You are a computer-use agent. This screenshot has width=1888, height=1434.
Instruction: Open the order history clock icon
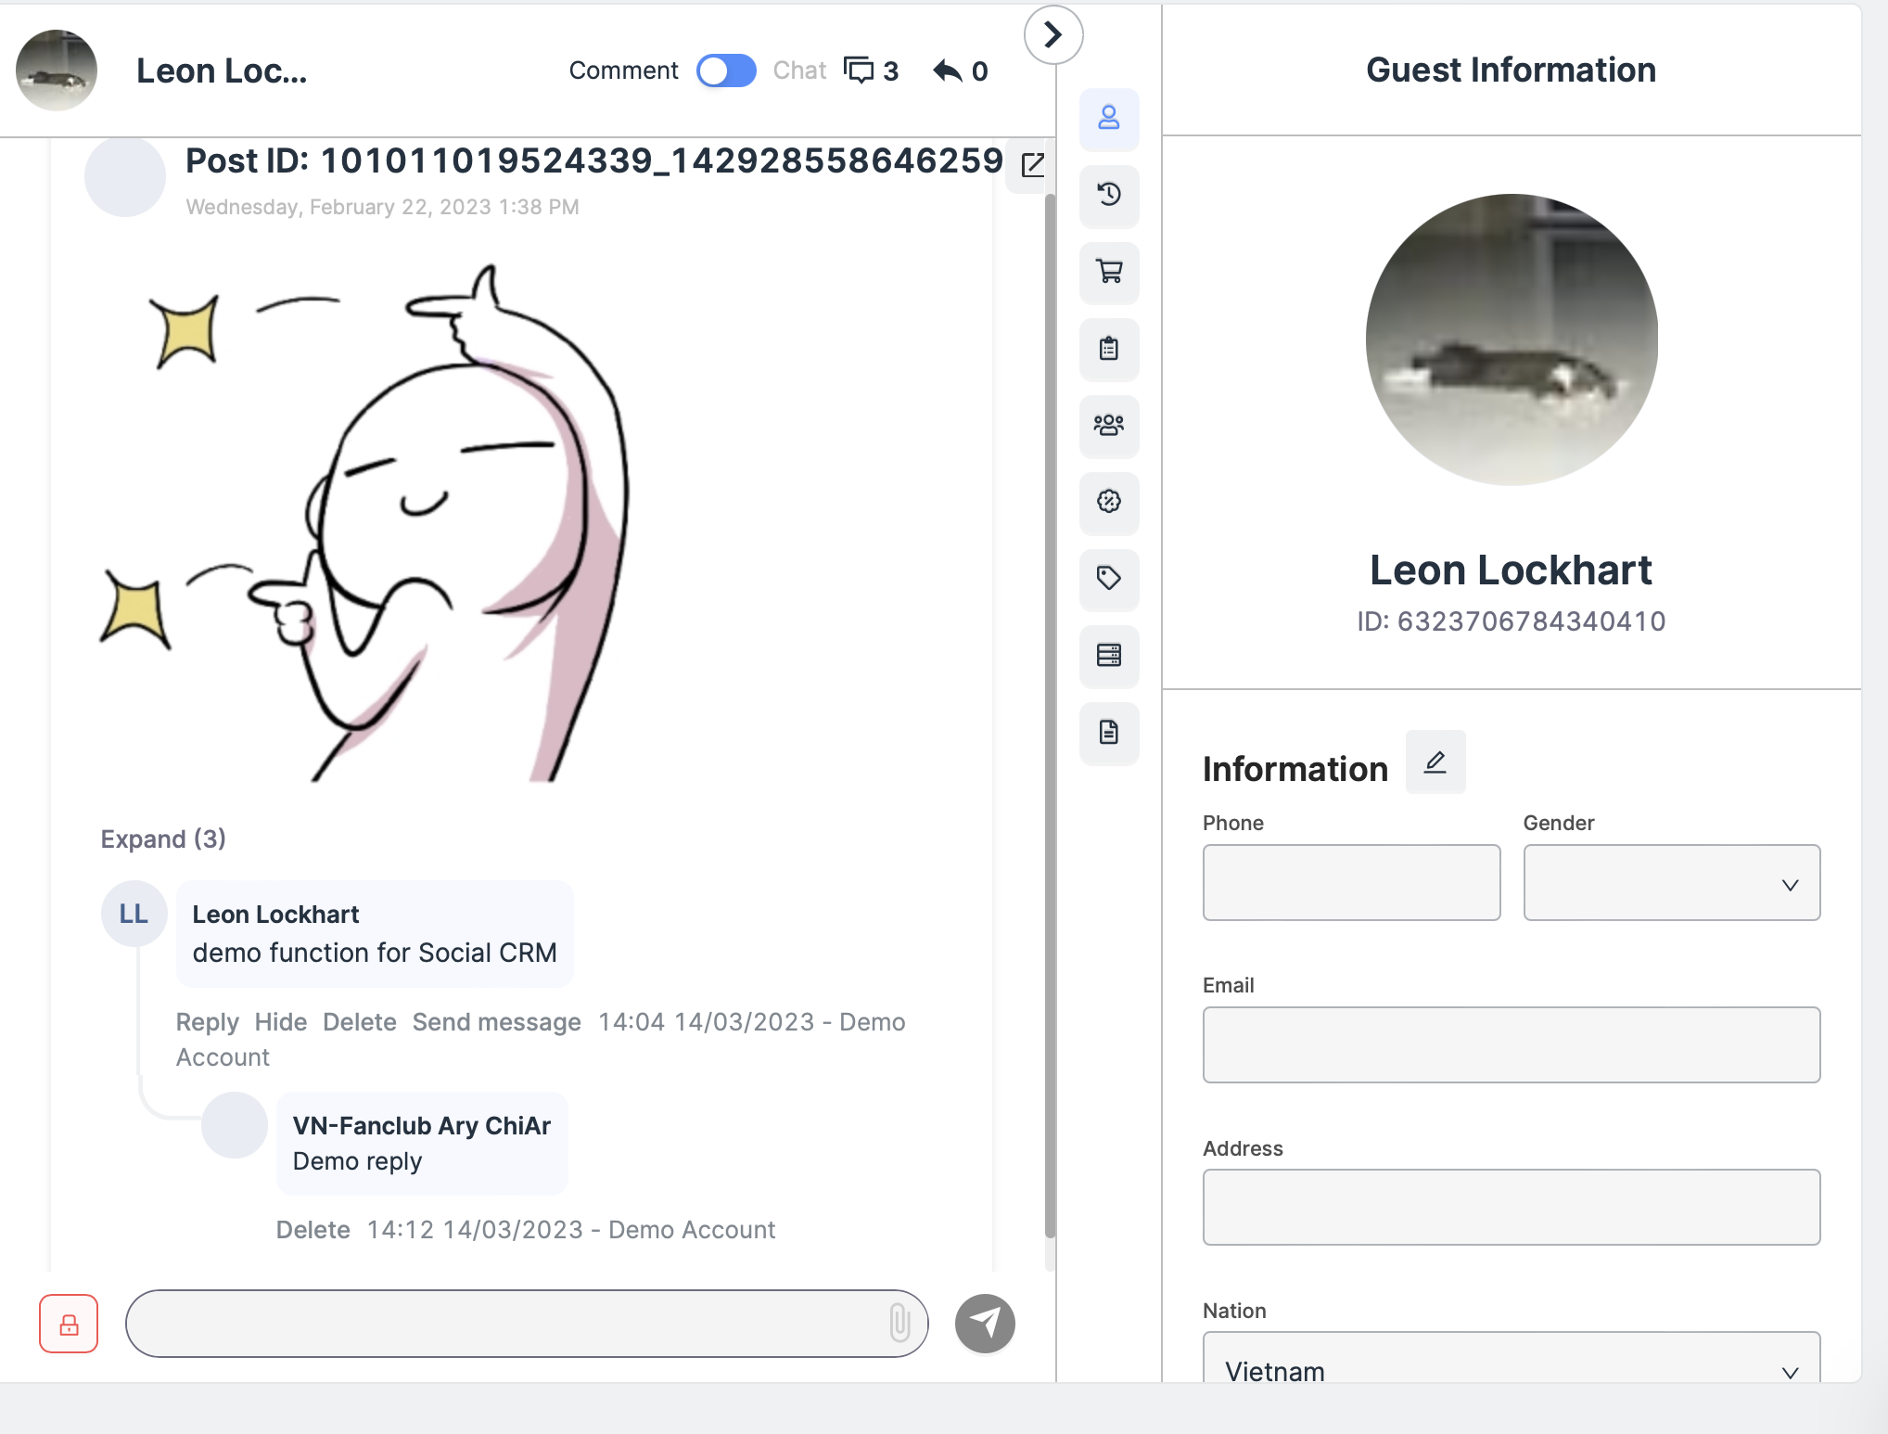pyautogui.click(x=1108, y=195)
